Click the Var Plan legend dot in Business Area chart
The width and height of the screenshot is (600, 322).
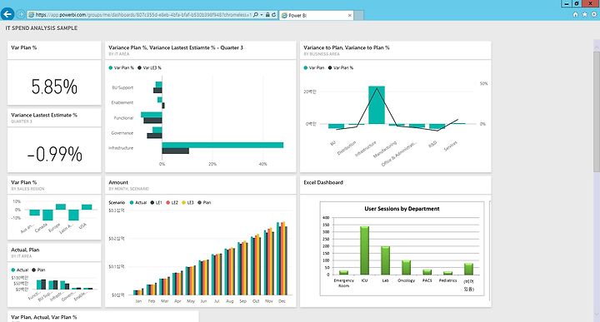click(x=305, y=67)
